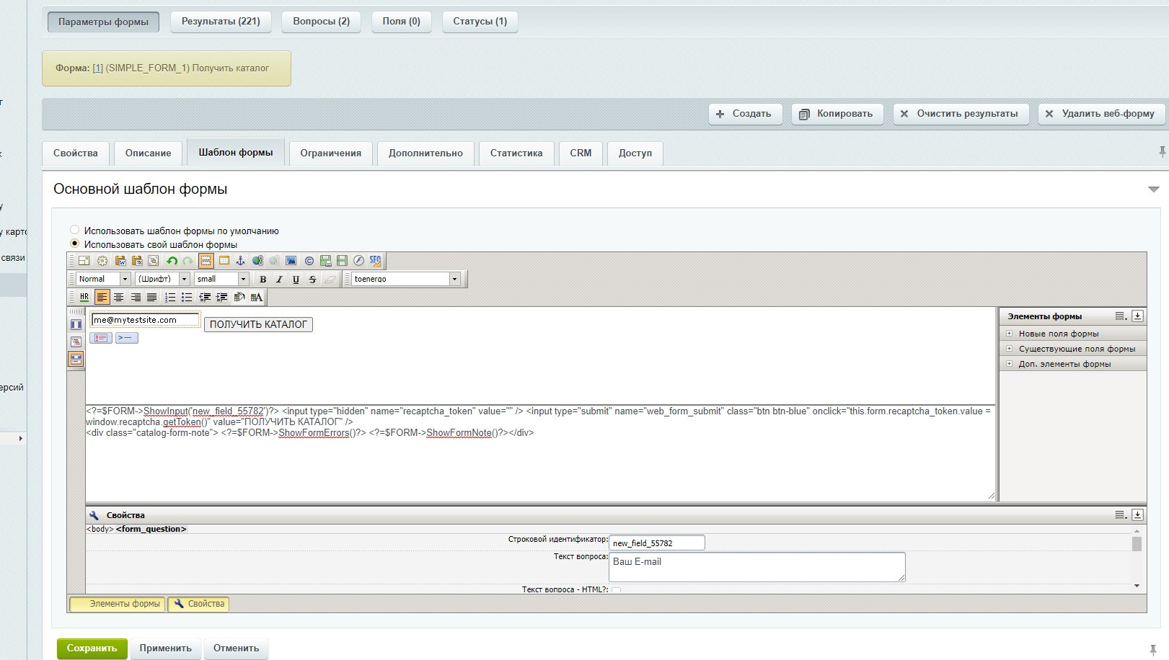Click Paste from Word icon
The height and width of the screenshot is (660, 1169).
120,261
